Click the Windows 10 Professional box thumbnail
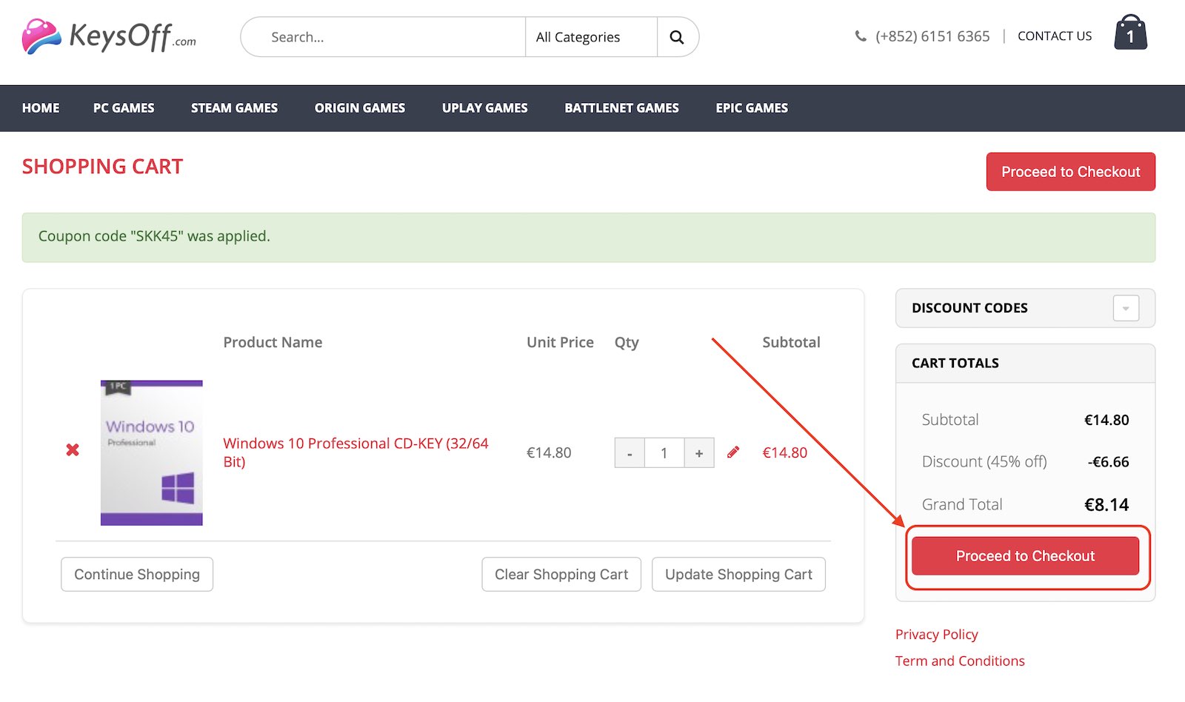1185x702 pixels. [x=152, y=453]
